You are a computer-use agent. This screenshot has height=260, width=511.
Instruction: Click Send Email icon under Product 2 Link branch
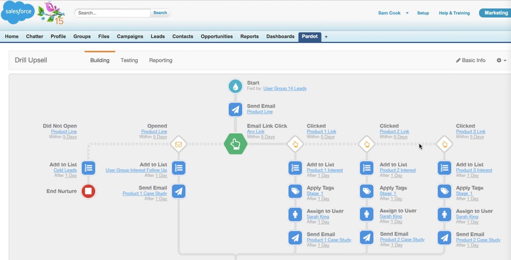tap(367, 237)
